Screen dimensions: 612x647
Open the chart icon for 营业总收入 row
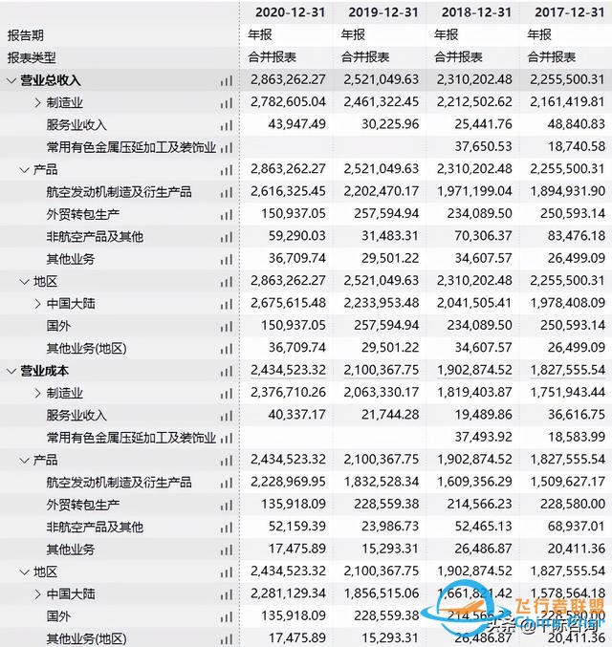[227, 80]
